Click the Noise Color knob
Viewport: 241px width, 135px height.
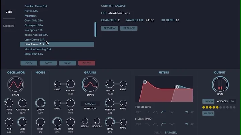point(40,103)
